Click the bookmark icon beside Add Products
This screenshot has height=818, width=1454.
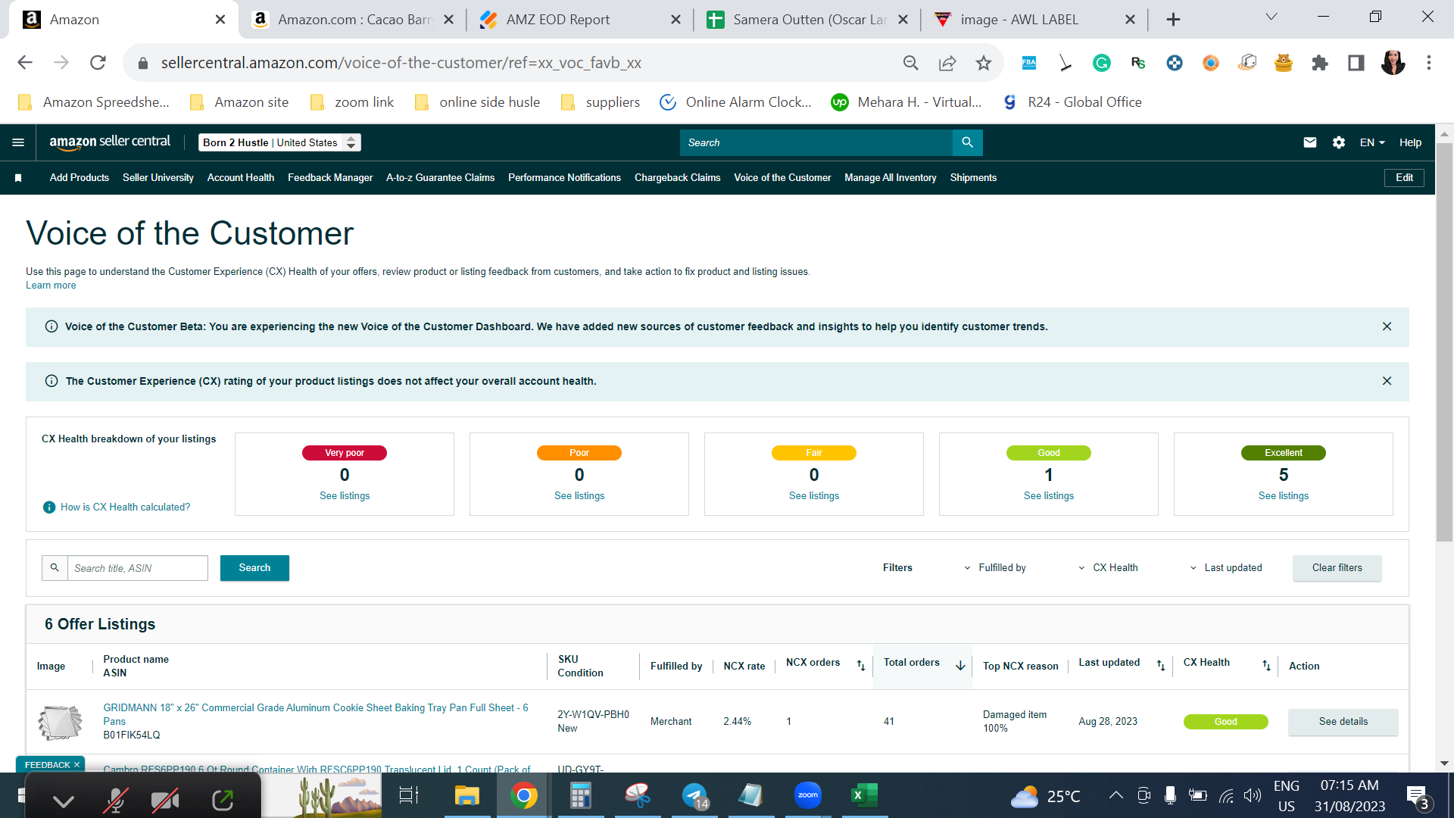pos(18,178)
